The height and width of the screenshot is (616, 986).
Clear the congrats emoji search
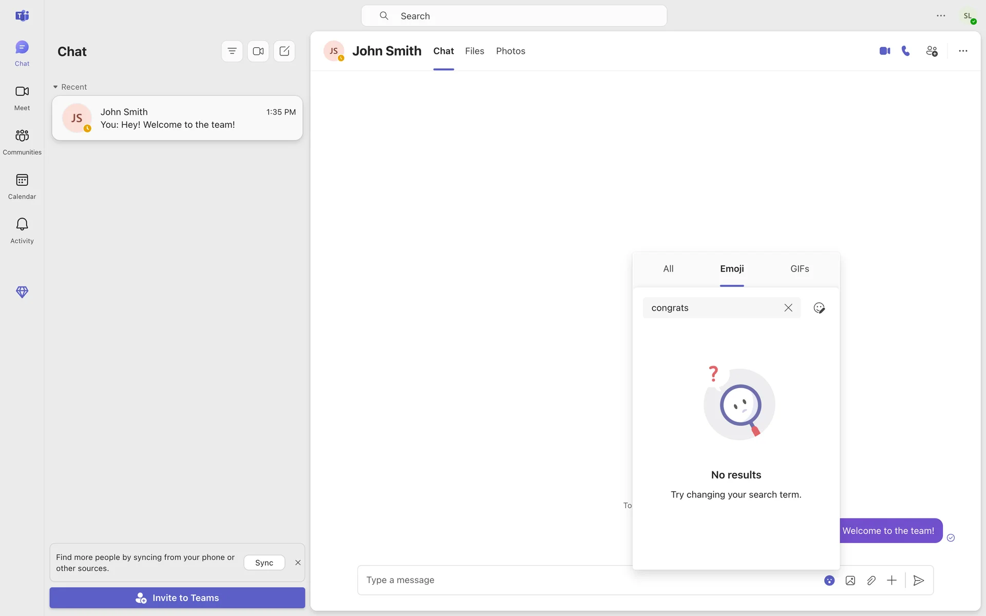click(x=788, y=308)
